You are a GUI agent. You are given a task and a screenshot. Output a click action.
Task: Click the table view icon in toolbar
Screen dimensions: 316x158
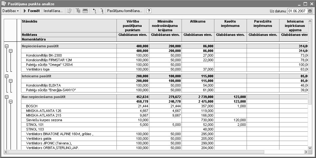(x=85, y=11)
